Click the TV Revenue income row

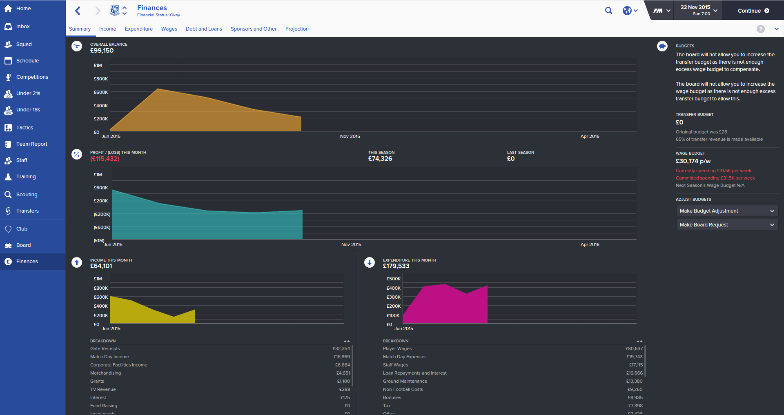pyautogui.click(x=220, y=390)
